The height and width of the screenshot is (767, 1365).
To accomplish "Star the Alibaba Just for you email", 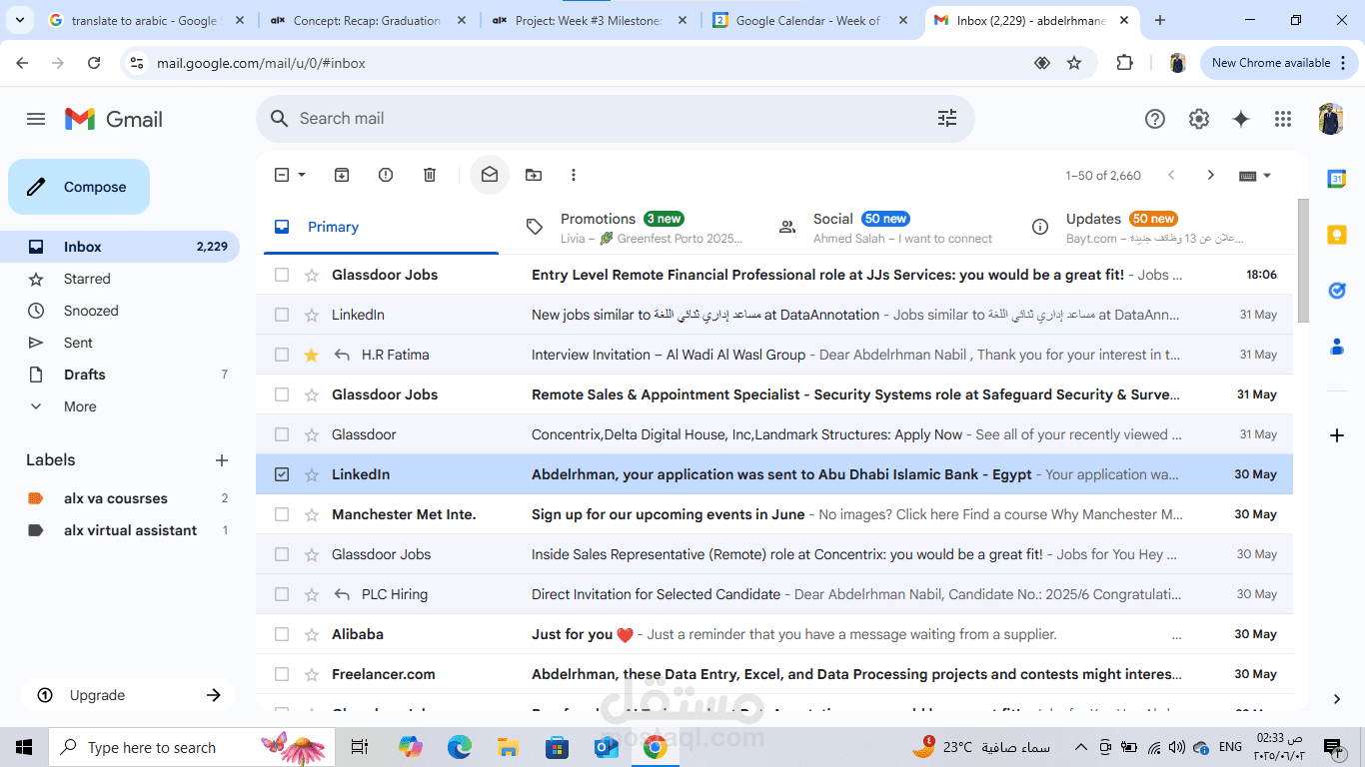I will [x=312, y=634].
